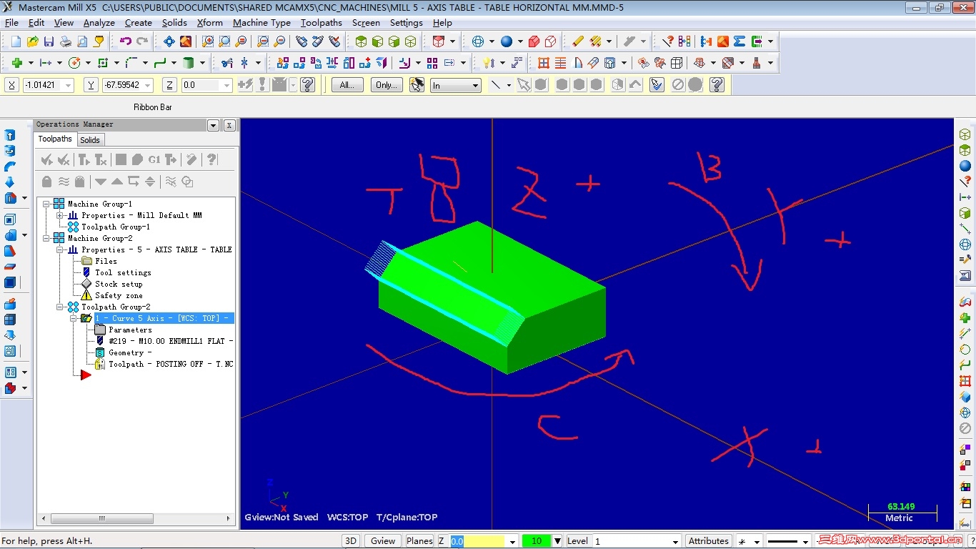Toggle toolpath locking padlock icon
The image size is (976, 549).
point(46,182)
